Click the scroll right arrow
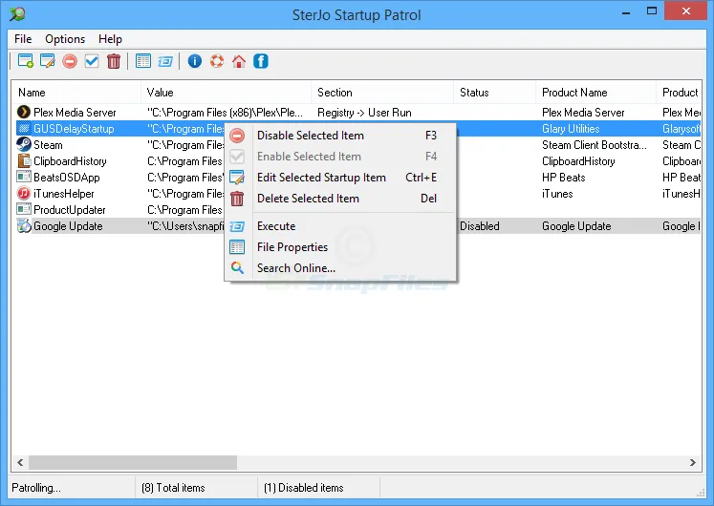 [x=693, y=462]
